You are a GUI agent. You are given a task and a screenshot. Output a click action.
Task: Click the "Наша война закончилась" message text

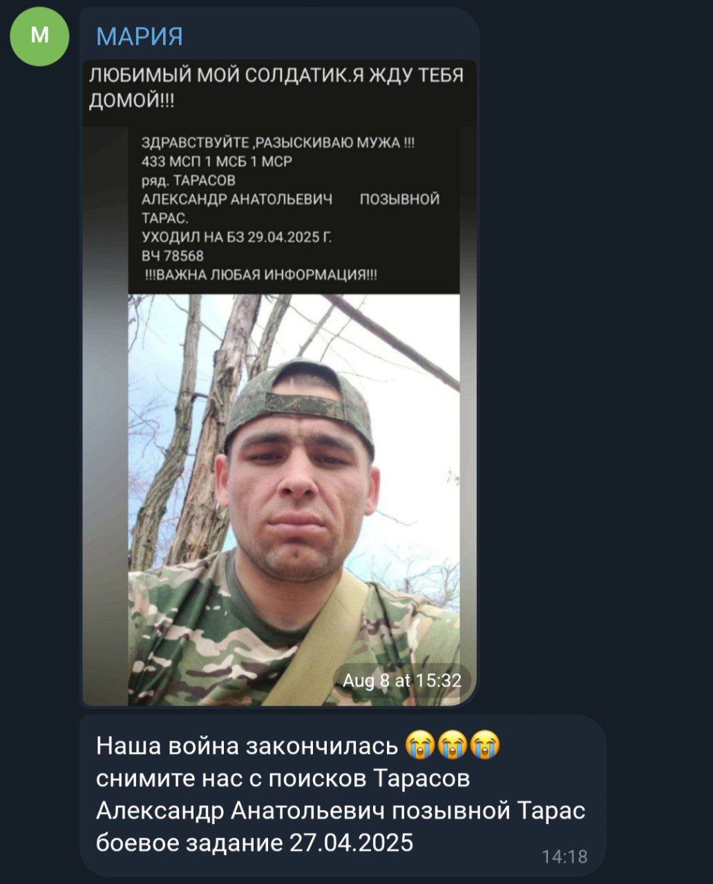(247, 746)
